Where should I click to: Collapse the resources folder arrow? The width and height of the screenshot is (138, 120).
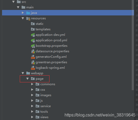(x=23, y=18)
